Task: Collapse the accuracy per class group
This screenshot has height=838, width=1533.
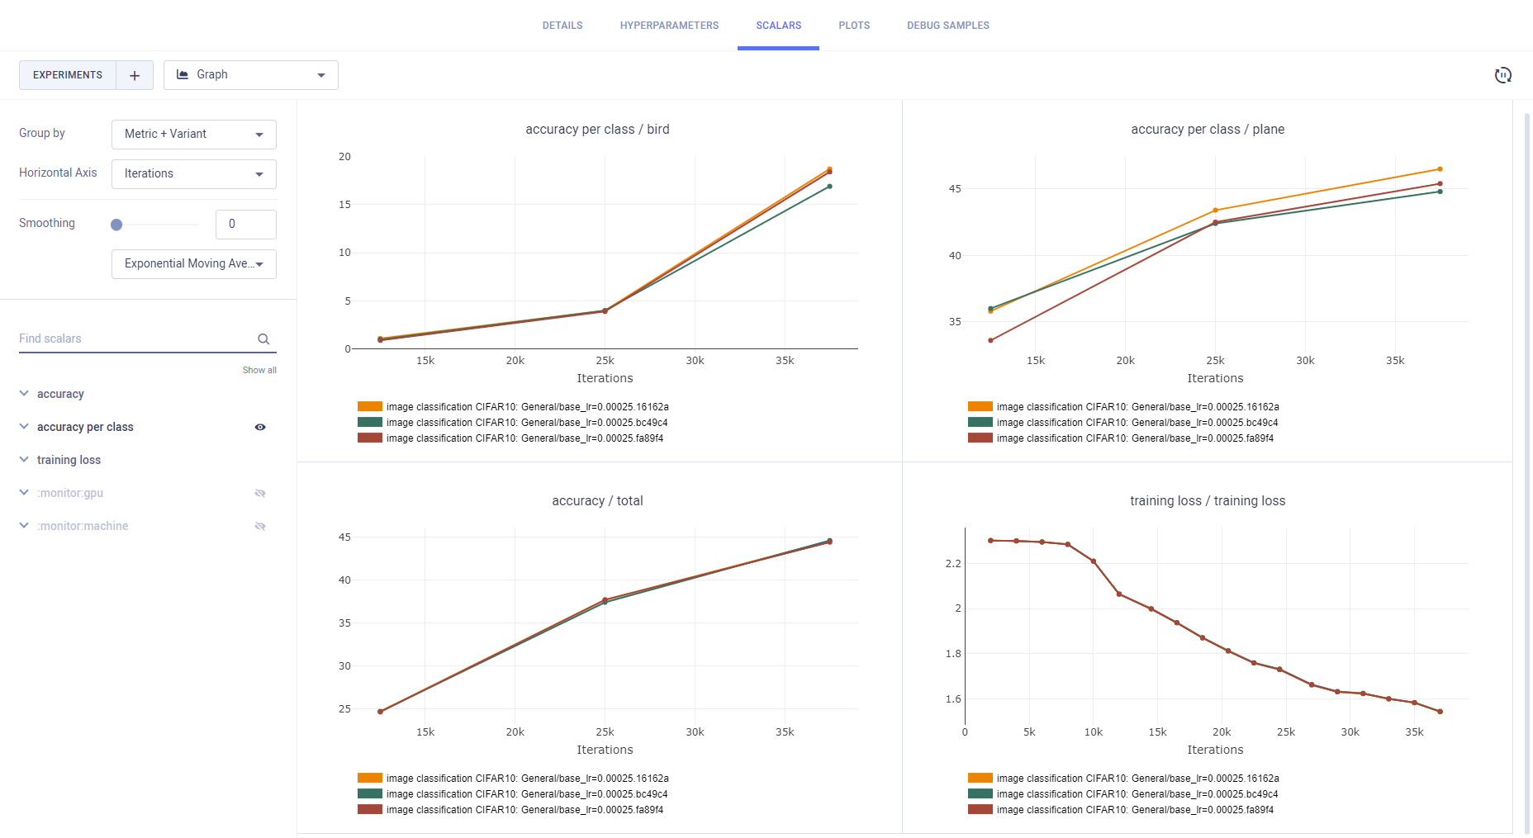Action: (x=23, y=427)
